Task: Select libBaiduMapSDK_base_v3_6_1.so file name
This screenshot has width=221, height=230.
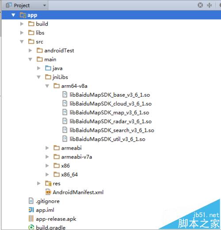Action: pos(110,95)
